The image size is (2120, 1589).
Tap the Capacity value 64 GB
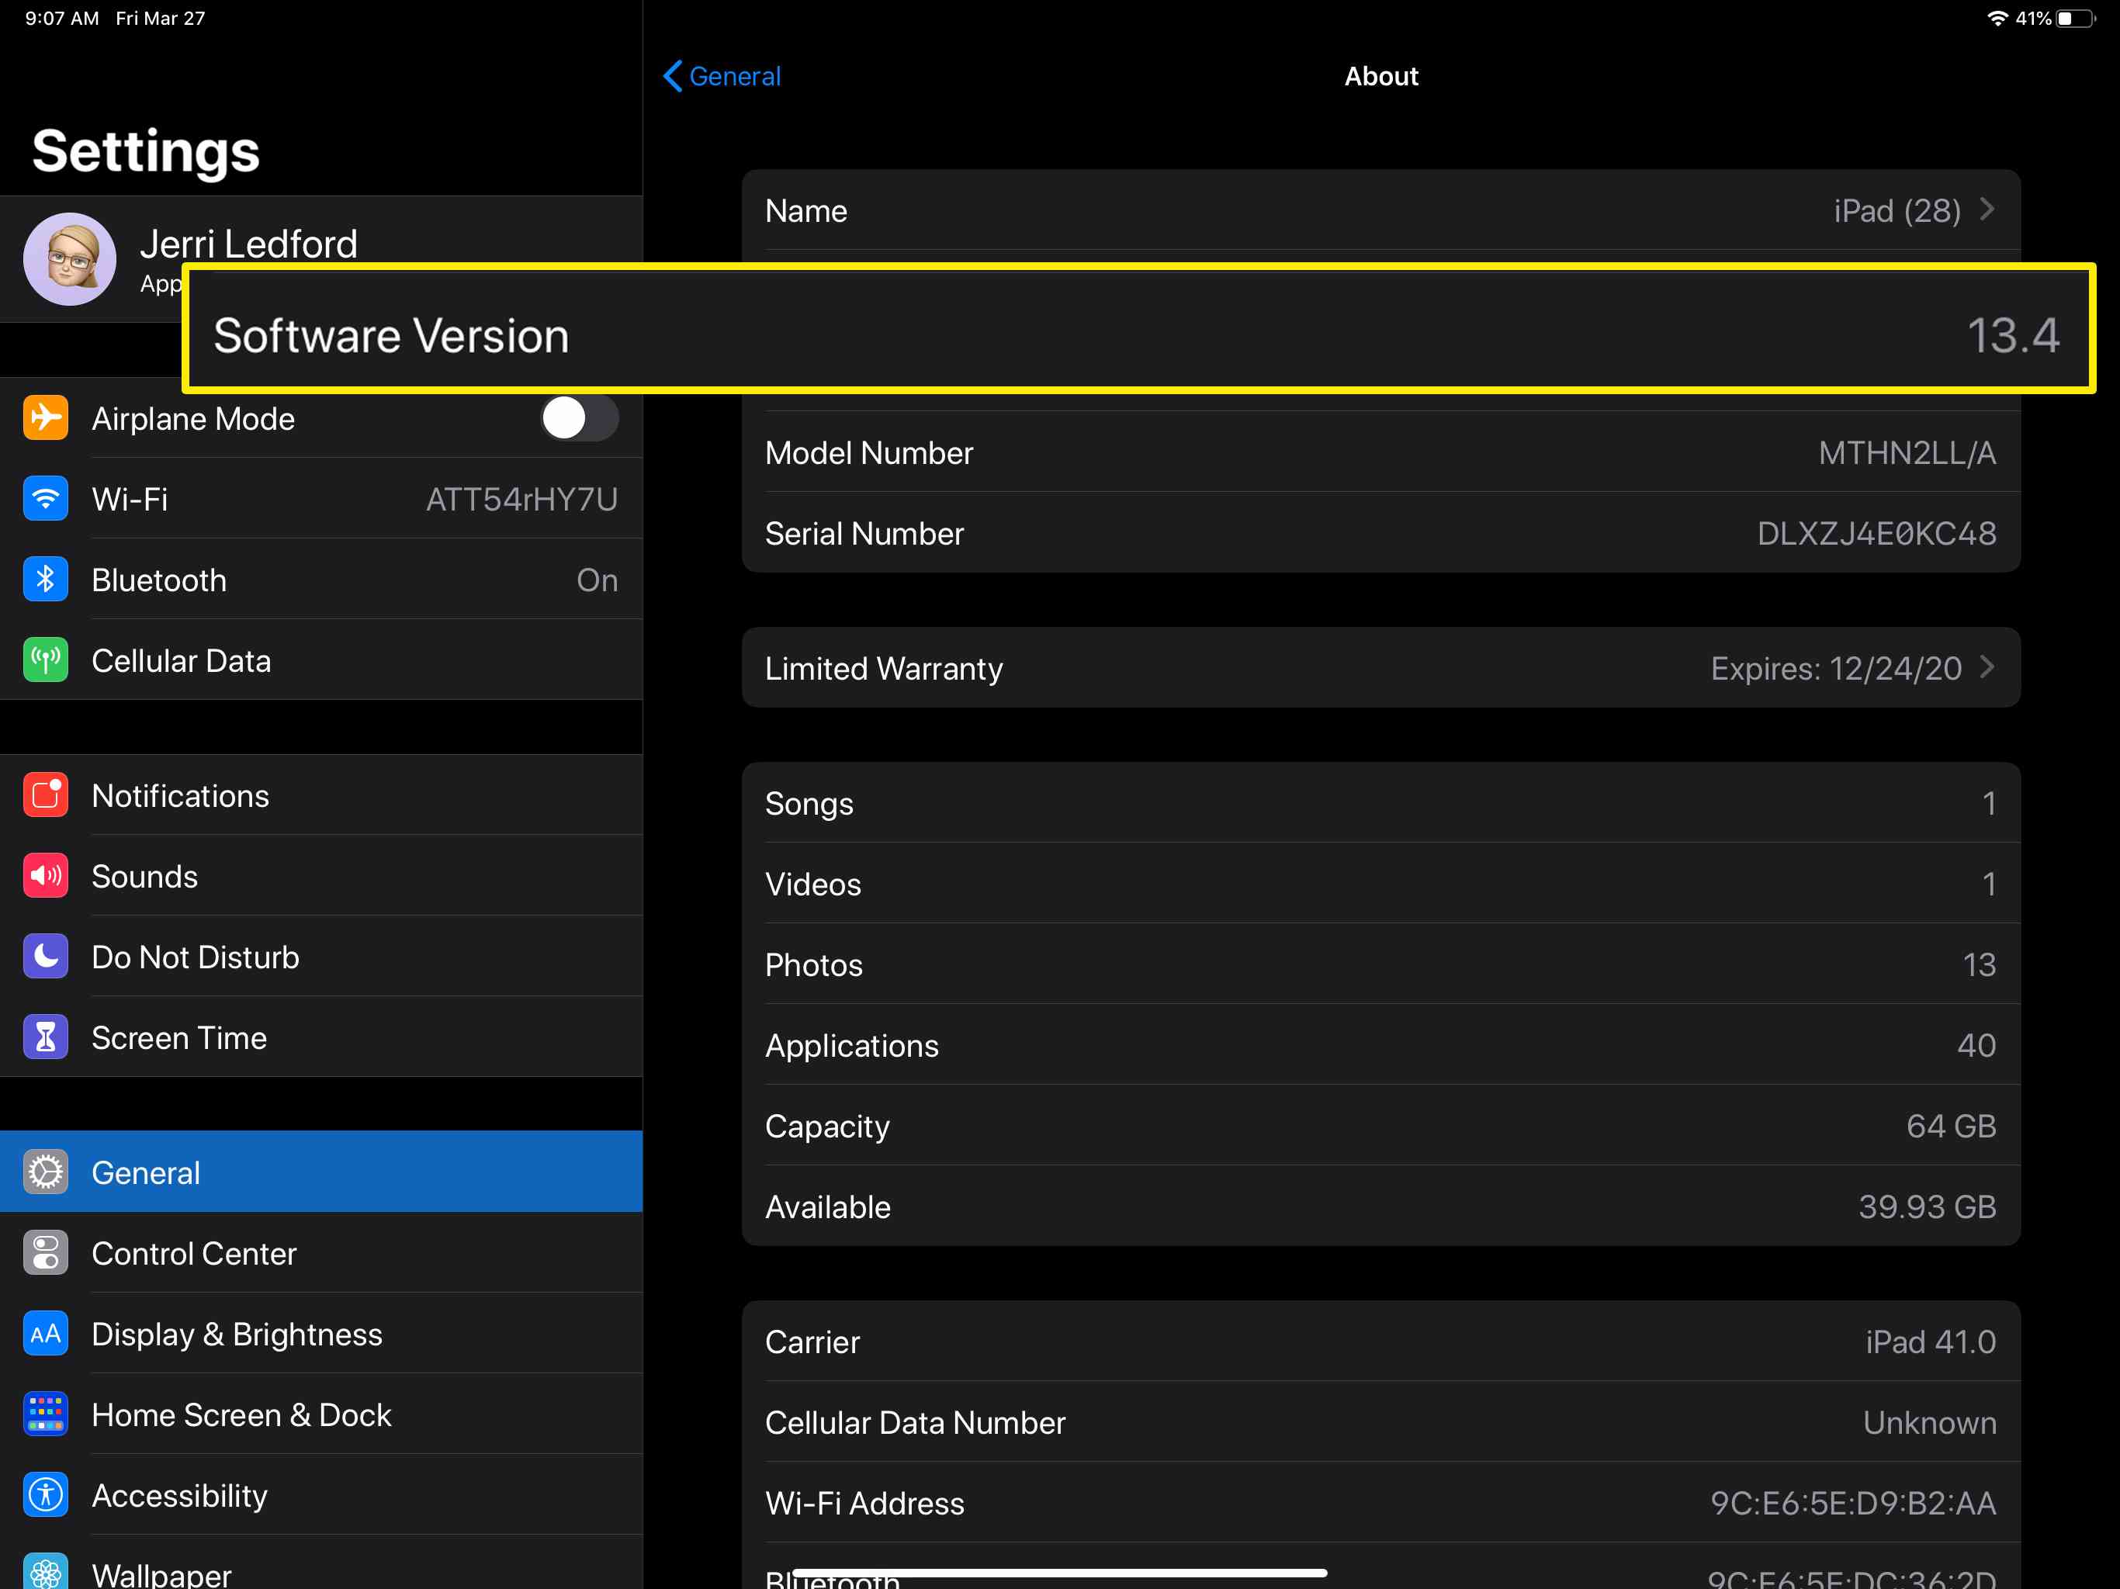click(1952, 1125)
